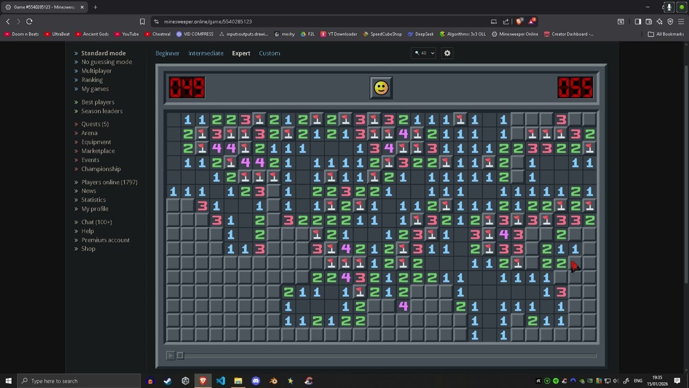Image resolution: width=689 pixels, height=388 pixels.
Task: Open Steam from the taskbar
Action: (x=167, y=381)
